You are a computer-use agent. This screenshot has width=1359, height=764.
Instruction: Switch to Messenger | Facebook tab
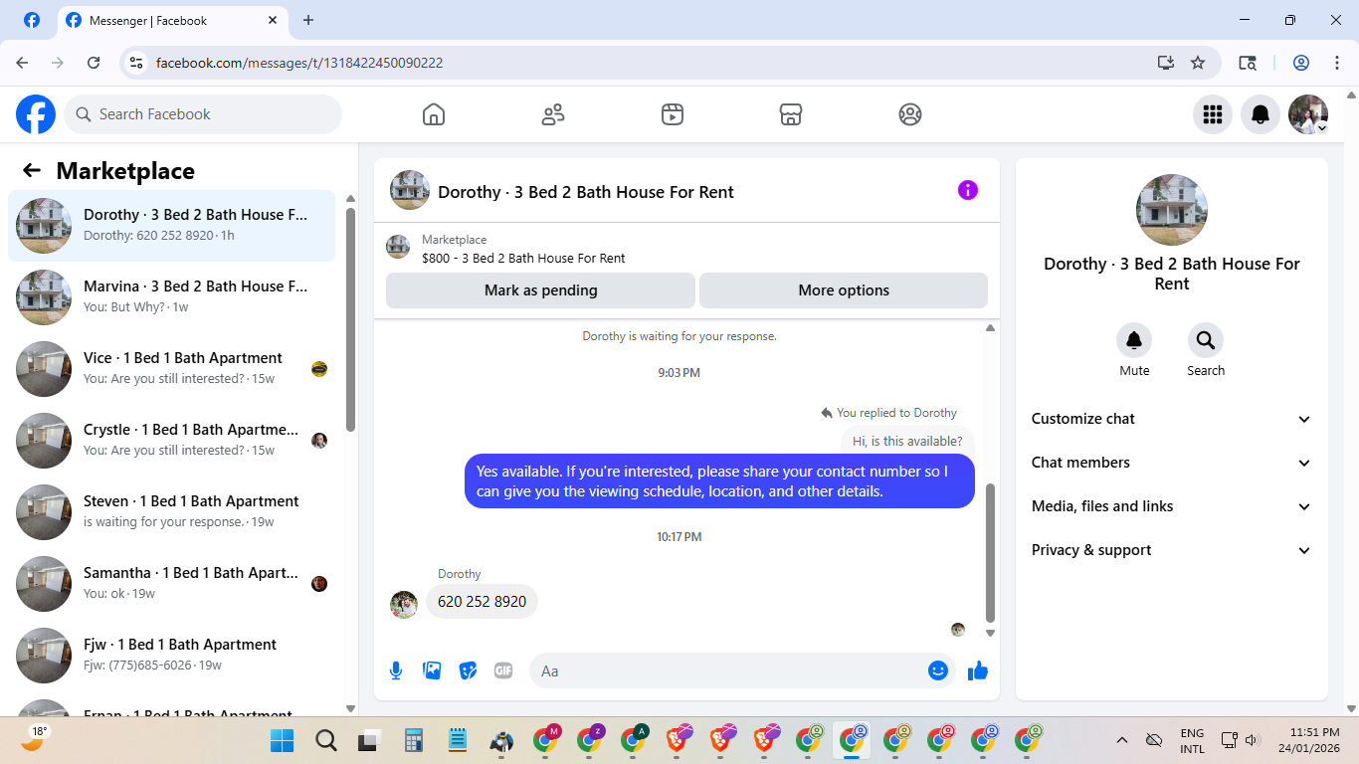172,20
